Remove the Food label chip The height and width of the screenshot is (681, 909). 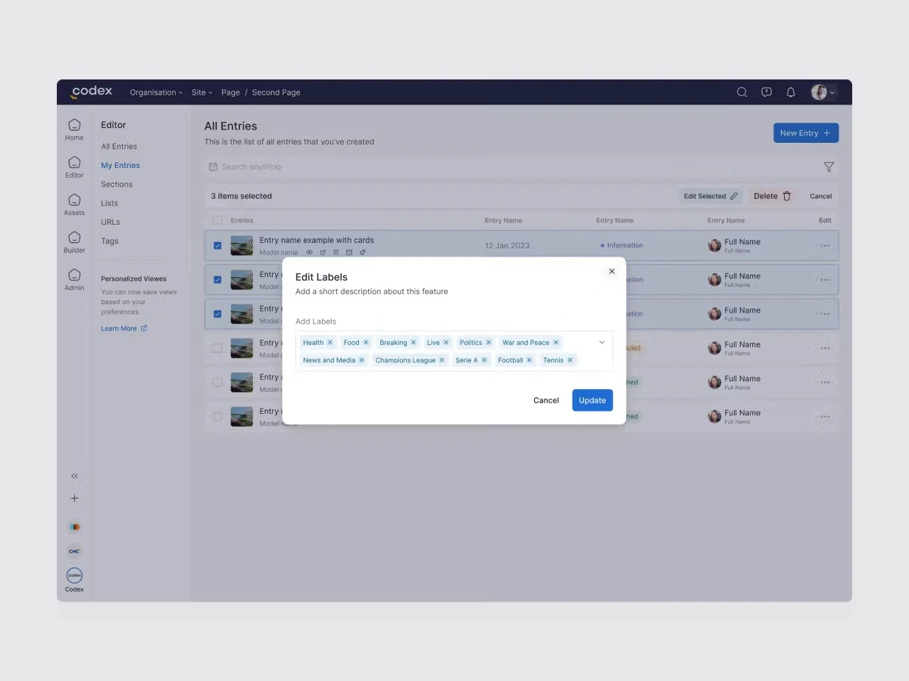click(x=366, y=343)
